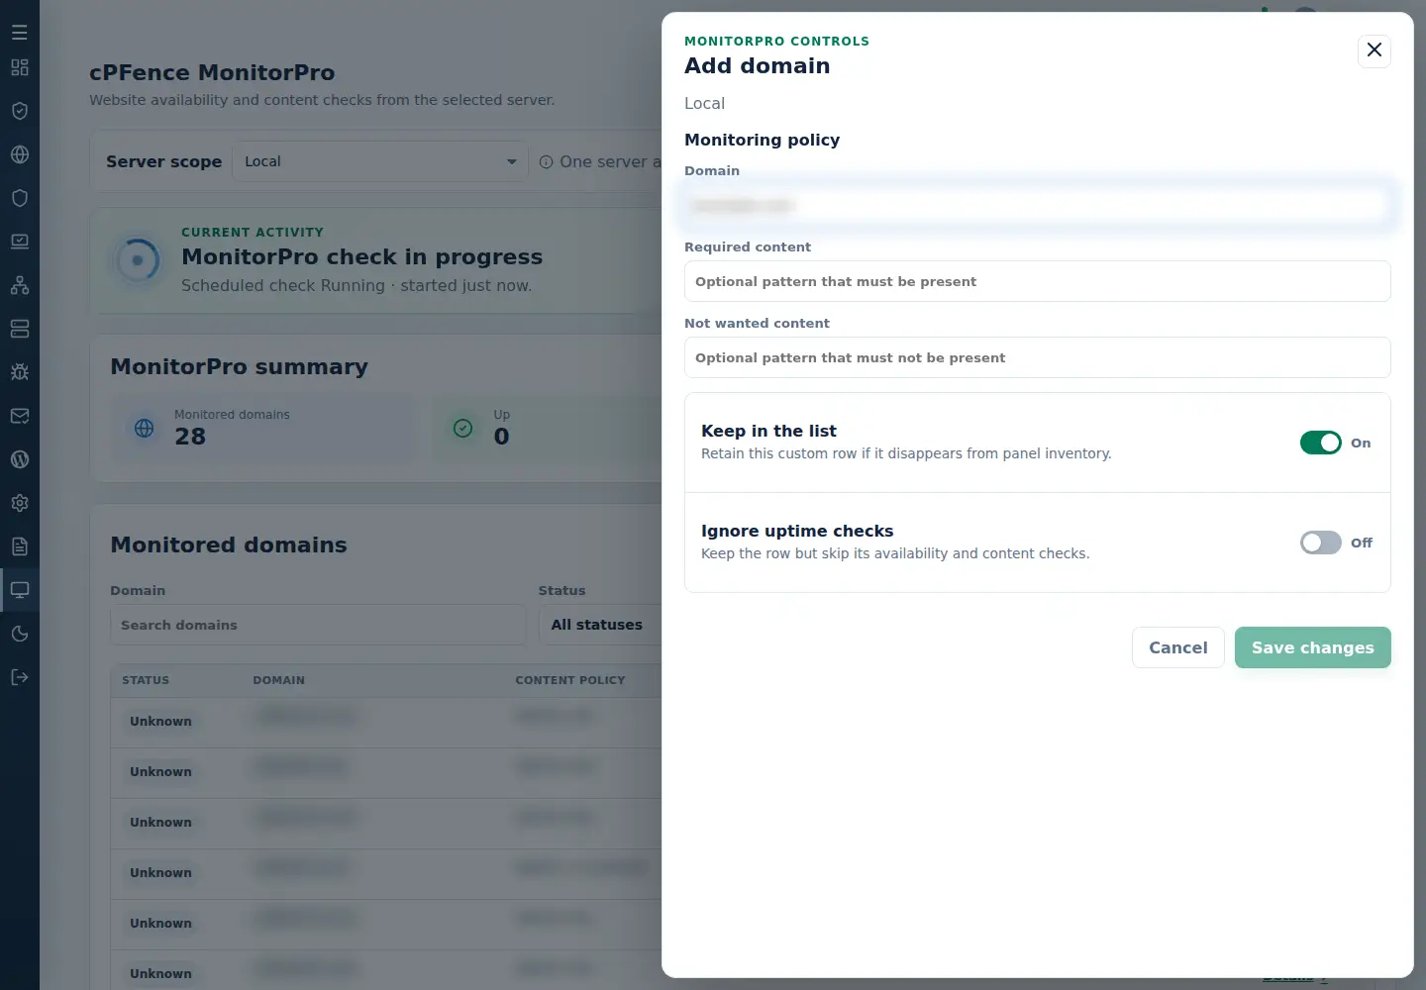Click the STATUS column header
This screenshot has height=990, width=1426.
click(x=146, y=680)
